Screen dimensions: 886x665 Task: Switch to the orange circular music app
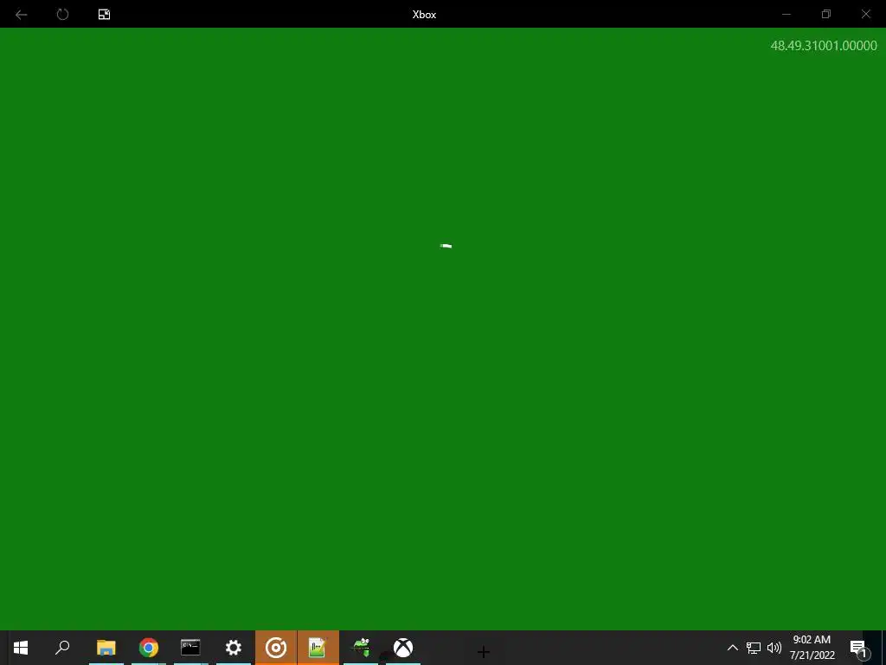276,648
